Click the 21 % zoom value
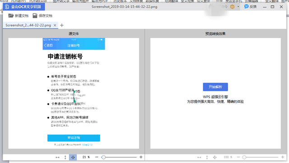Viewport: 289px width, 163px height. tap(86, 157)
